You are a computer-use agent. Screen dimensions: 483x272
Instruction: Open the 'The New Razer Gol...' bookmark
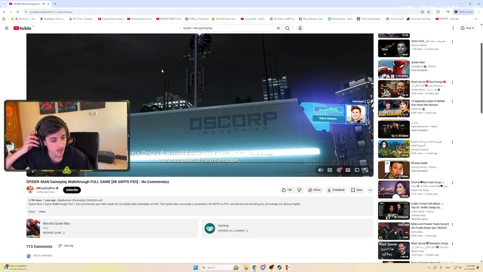tap(224, 19)
